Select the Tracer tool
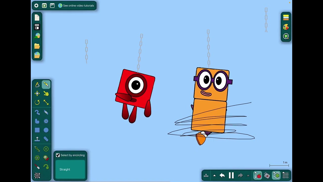The height and width of the screenshot is (182, 323). (46, 167)
